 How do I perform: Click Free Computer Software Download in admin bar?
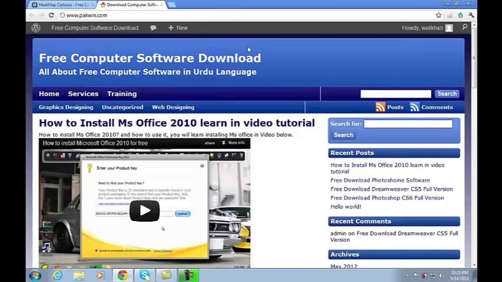[95, 28]
